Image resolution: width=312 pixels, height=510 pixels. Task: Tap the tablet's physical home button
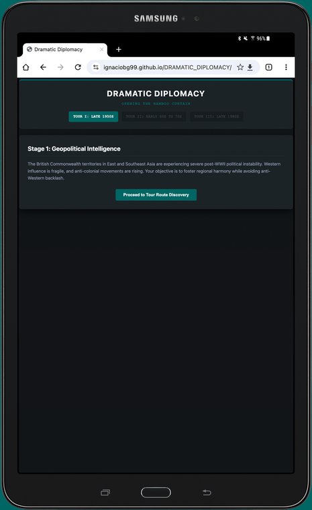pos(156,493)
